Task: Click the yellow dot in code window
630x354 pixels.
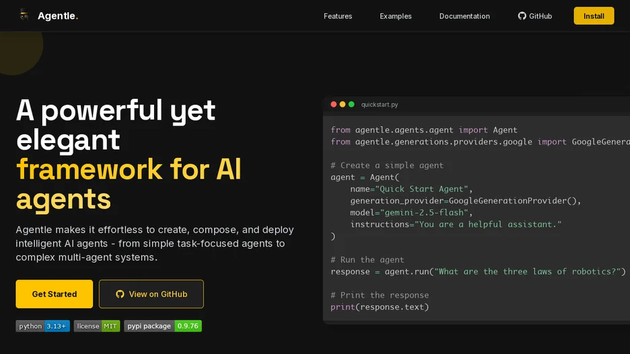Action: click(343, 104)
